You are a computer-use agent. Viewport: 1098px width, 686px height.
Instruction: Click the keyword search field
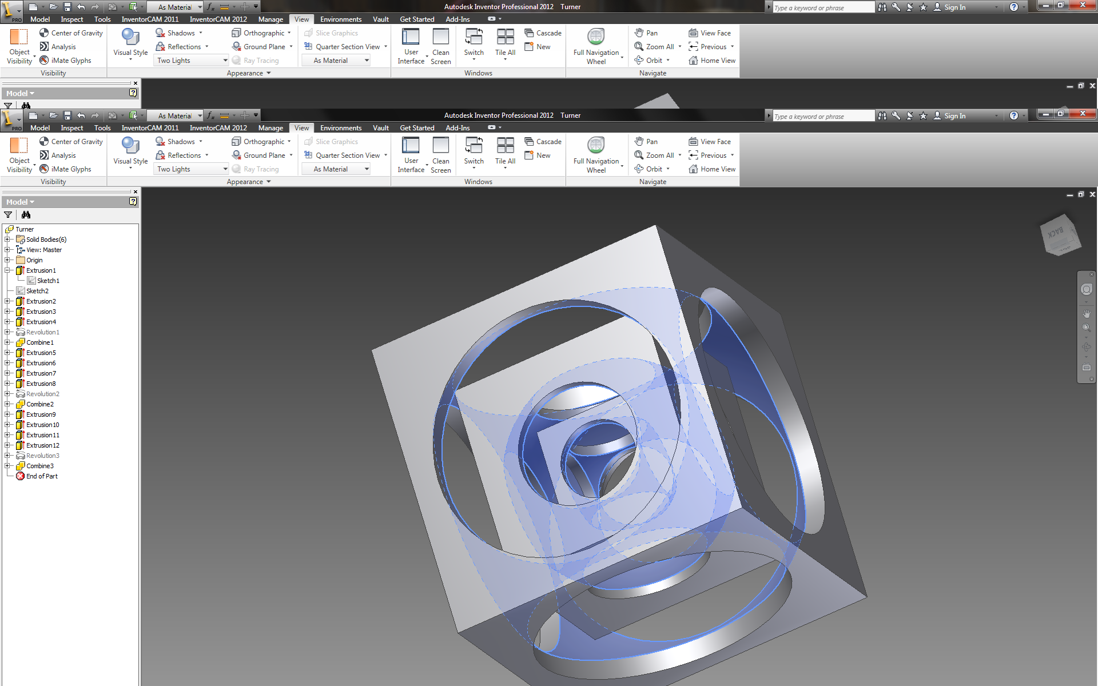822,115
